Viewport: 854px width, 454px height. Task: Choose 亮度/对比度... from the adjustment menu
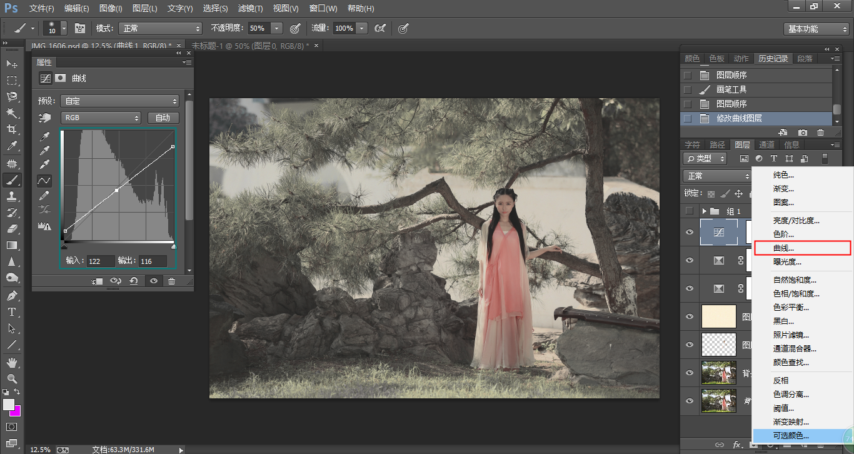(803, 221)
